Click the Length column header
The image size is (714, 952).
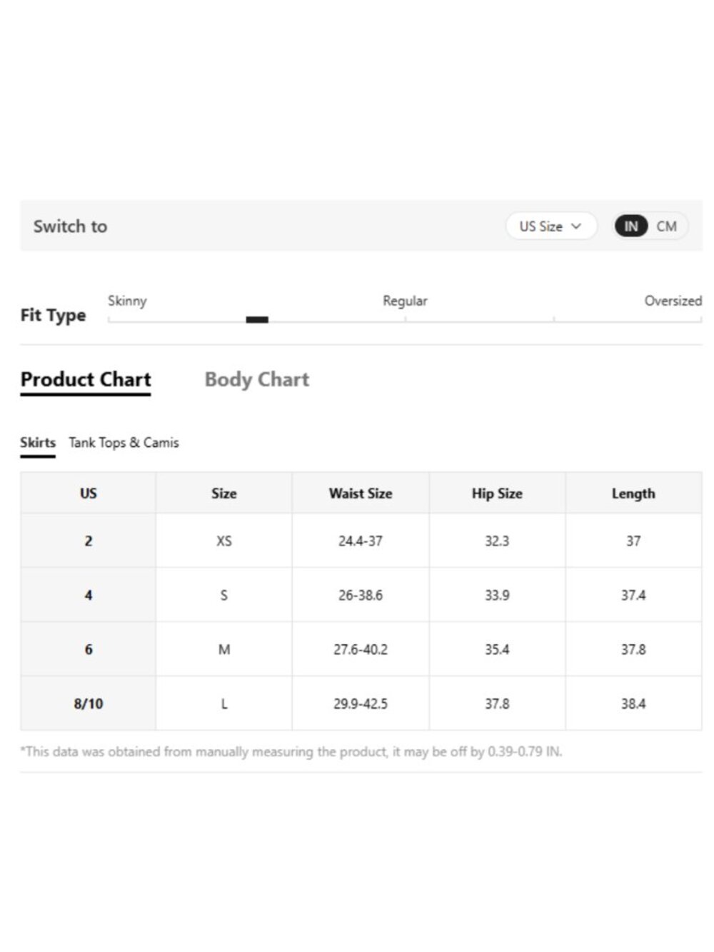coord(633,493)
